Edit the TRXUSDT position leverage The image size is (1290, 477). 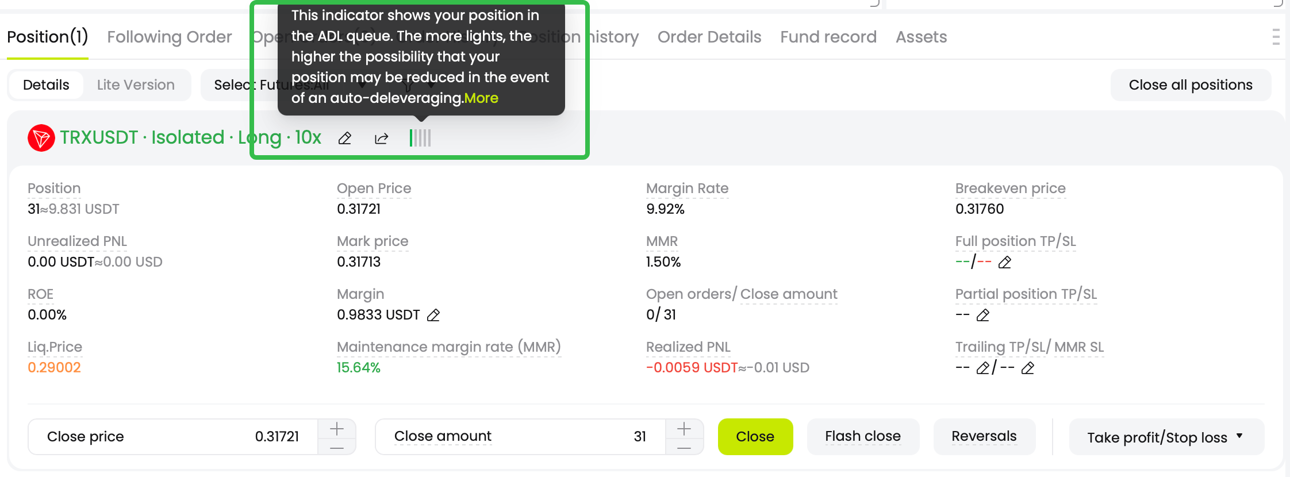344,138
